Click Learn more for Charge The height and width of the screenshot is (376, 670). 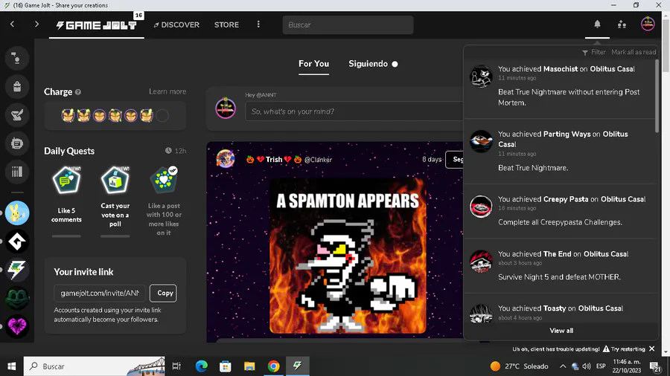tap(167, 91)
